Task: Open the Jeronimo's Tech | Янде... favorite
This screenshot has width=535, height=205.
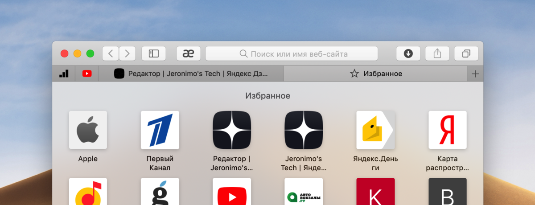Action: (304, 130)
